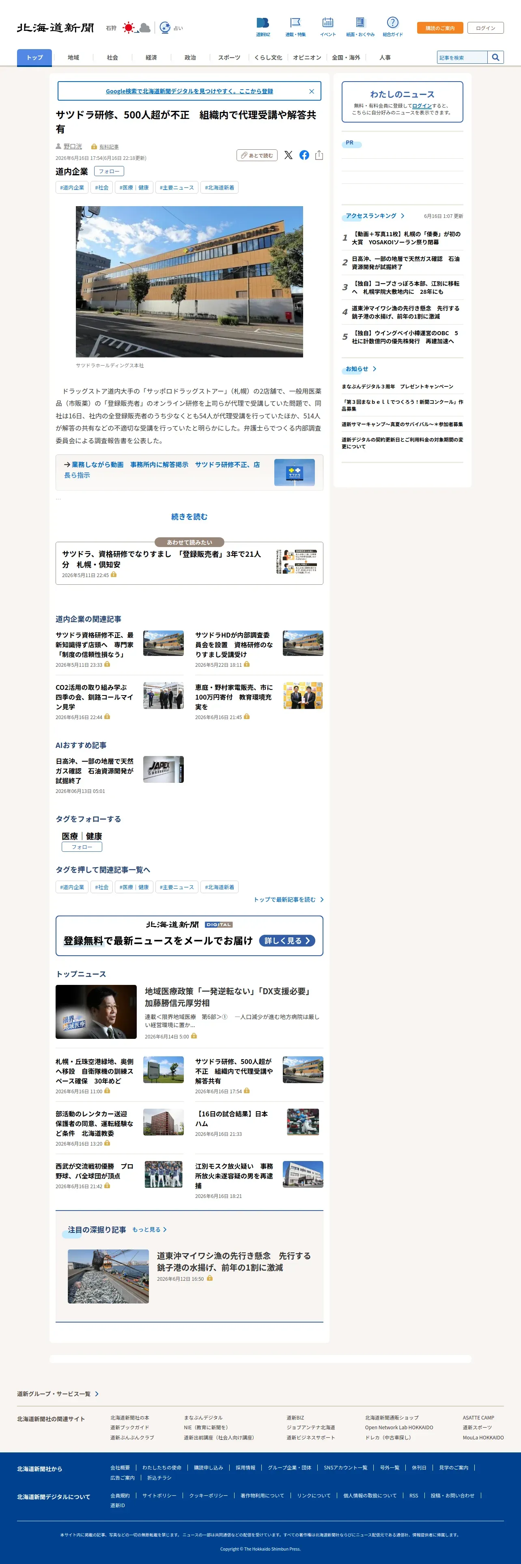Open 有料記事 lock icon label
Screen dimensions: 521x1564
(105, 146)
